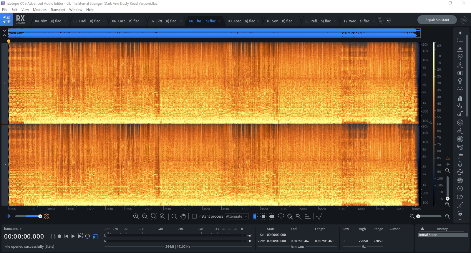Select the Brush selection tool
Viewport: 471px width, 253px height.
pyautogui.click(x=290, y=216)
